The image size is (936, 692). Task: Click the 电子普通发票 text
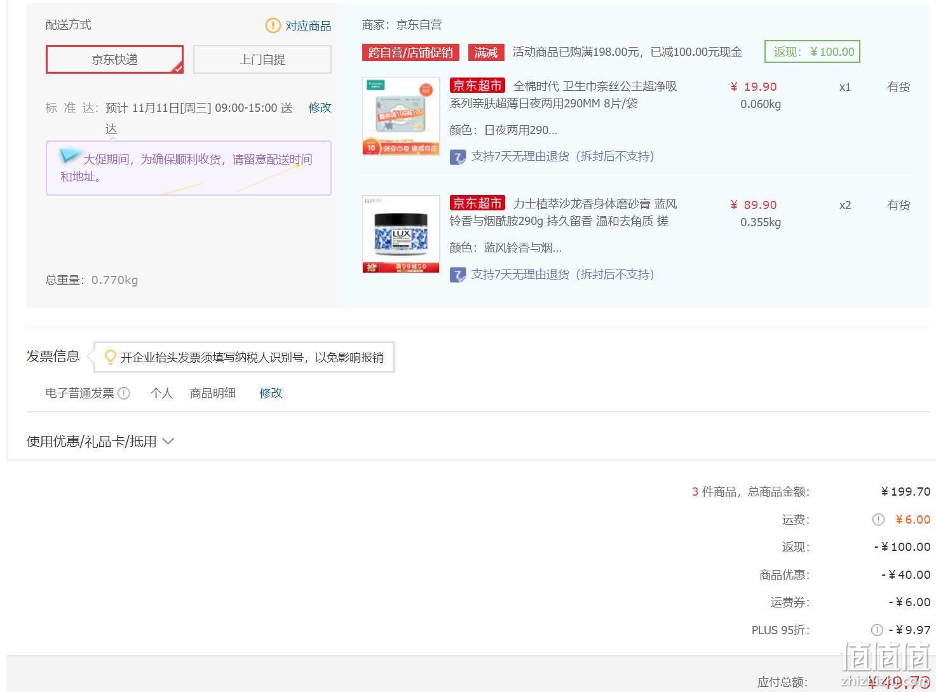[x=79, y=393]
